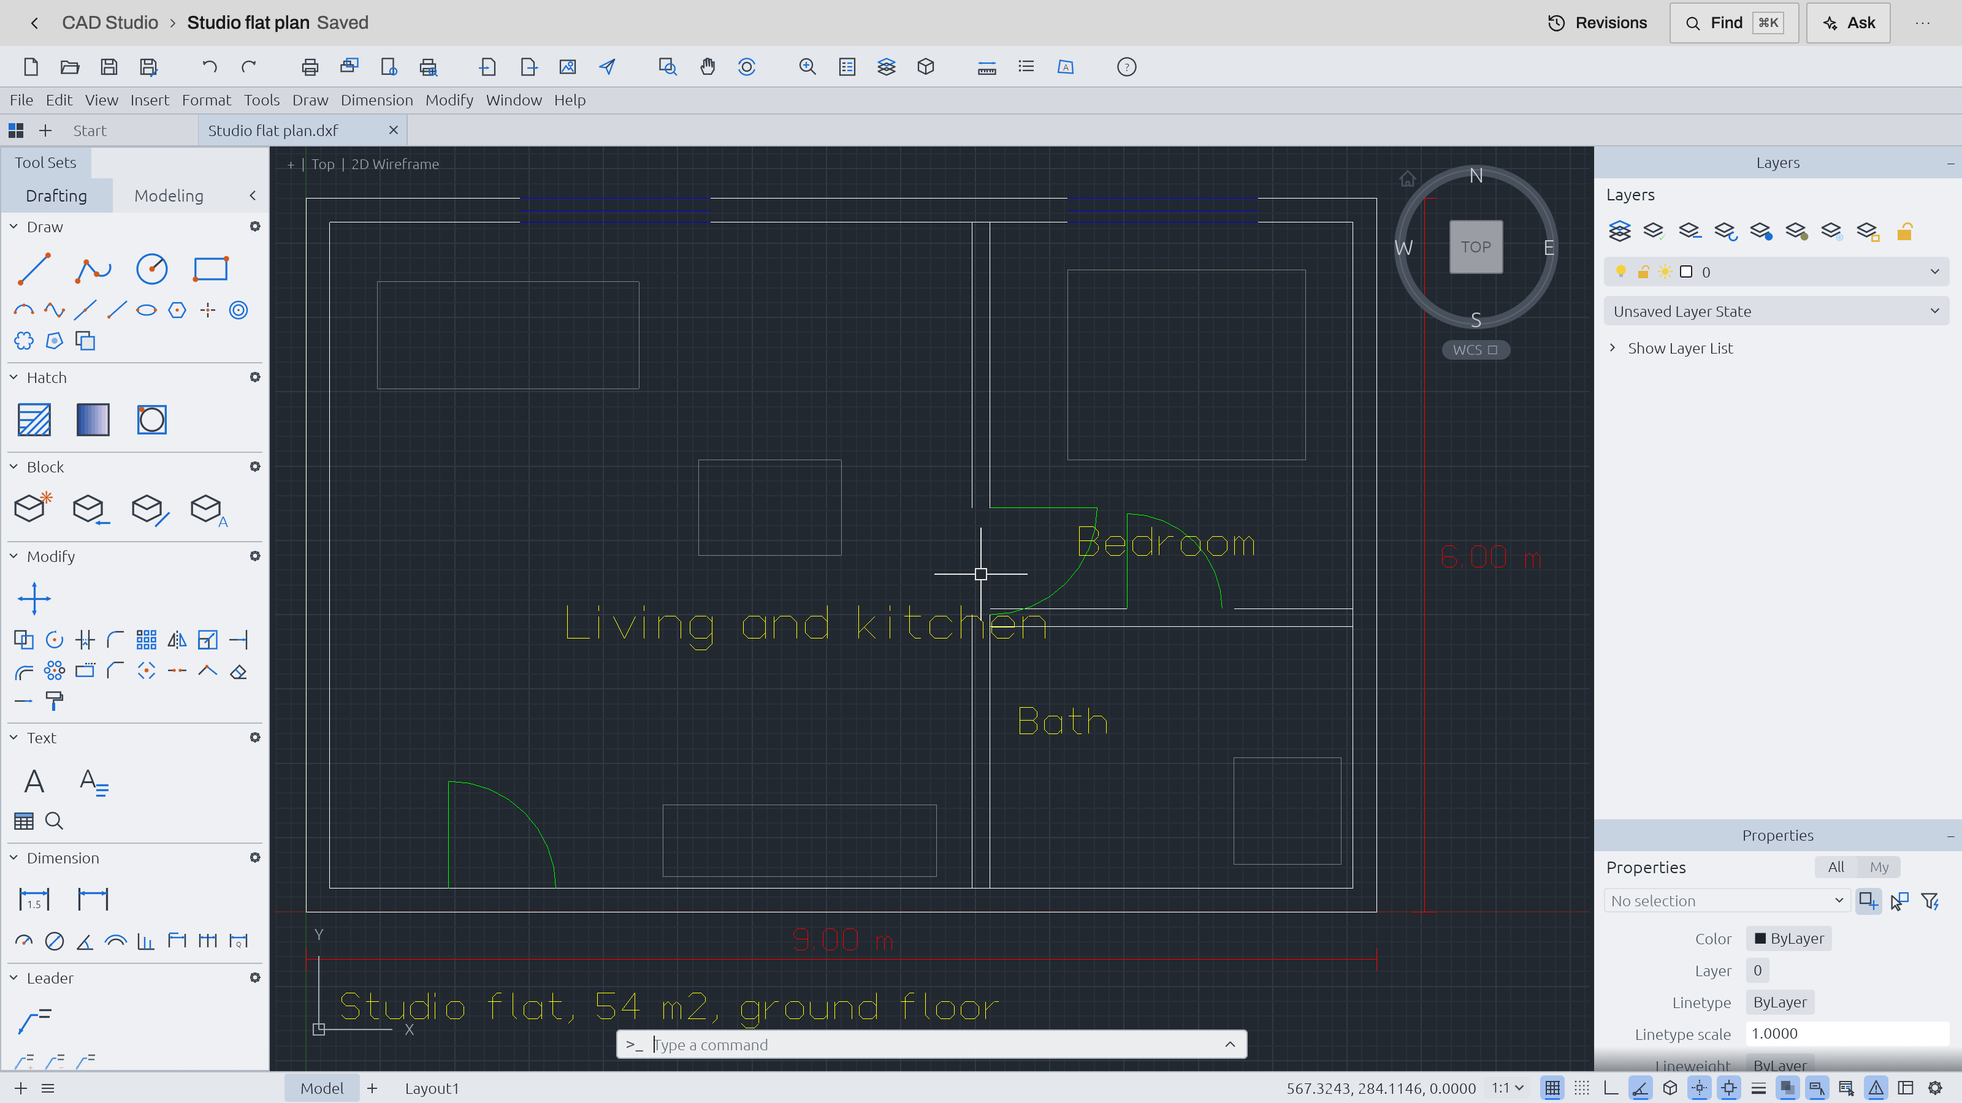Image resolution: width=1962 pixels, height=1103 pixels.
Task: Activate the Pan hand tool
Action: pyautogui.click(x=708, y=67)
